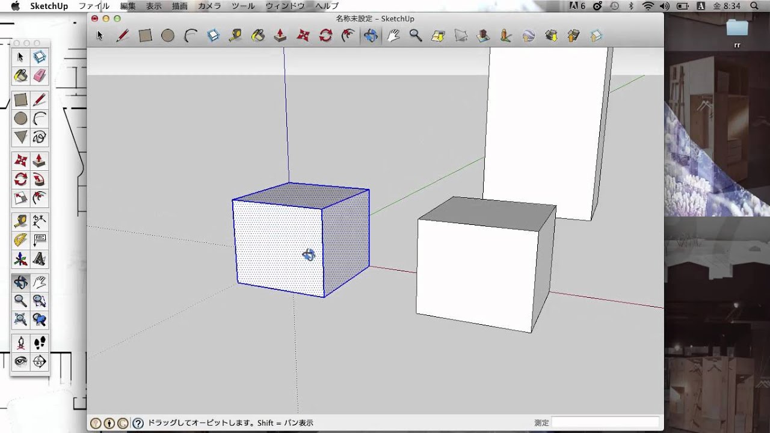Open the ウィンドウ menu
Screen dimensions: 770x433
tap(286, 6)
